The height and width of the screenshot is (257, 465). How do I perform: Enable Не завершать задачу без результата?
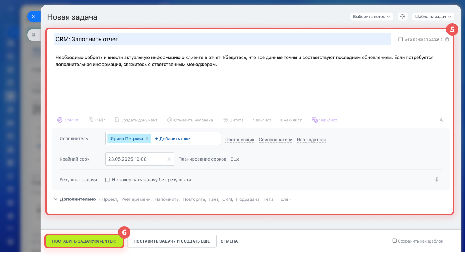coord(108,180)
